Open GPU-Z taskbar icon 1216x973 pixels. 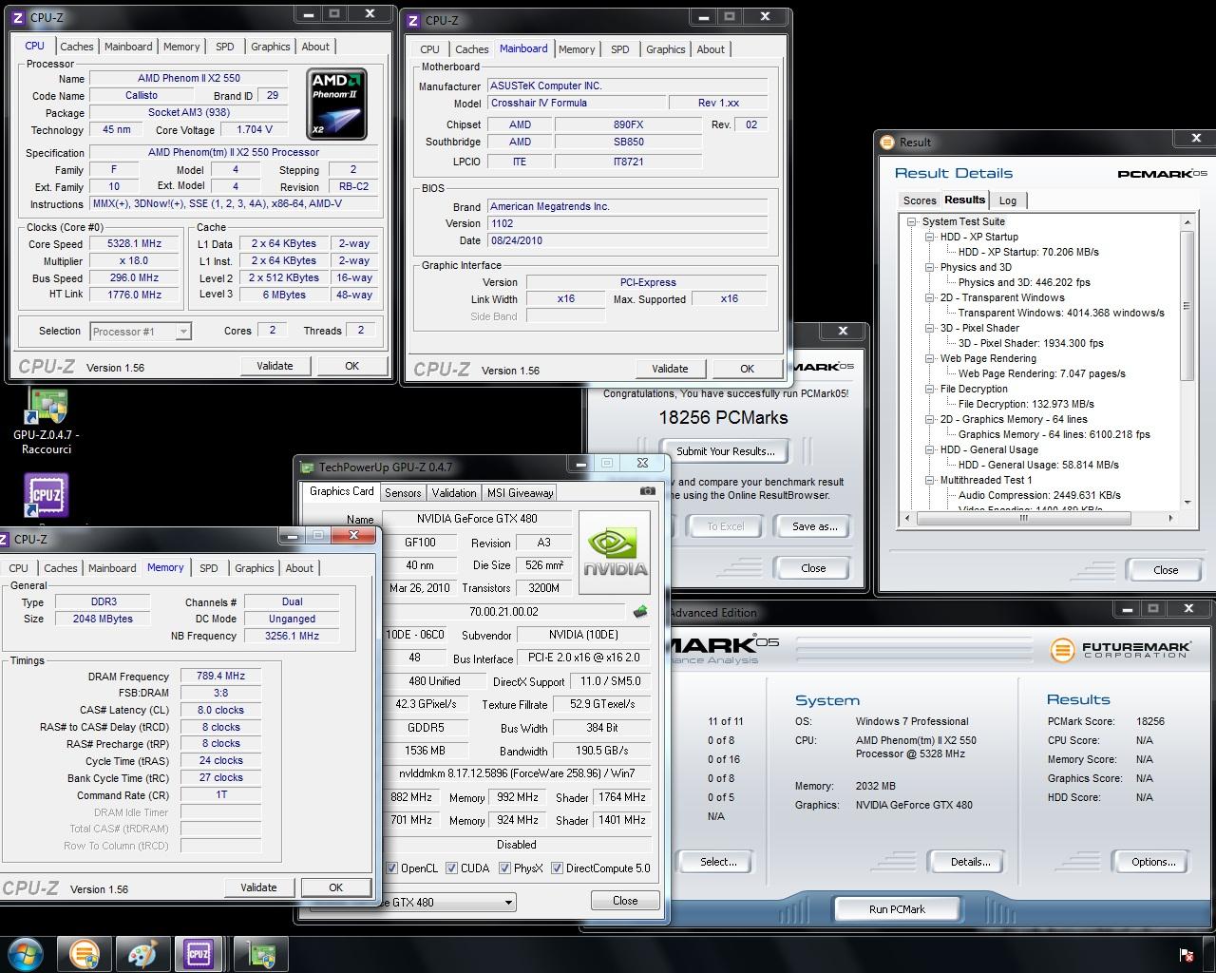(x=261, y=954)
